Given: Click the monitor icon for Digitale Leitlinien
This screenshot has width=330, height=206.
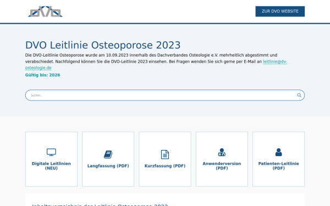Looking at the screenshot, I should (x=51, y=152).
